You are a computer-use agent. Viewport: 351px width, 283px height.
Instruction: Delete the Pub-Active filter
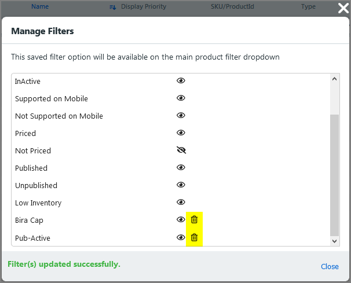(195, 237)
